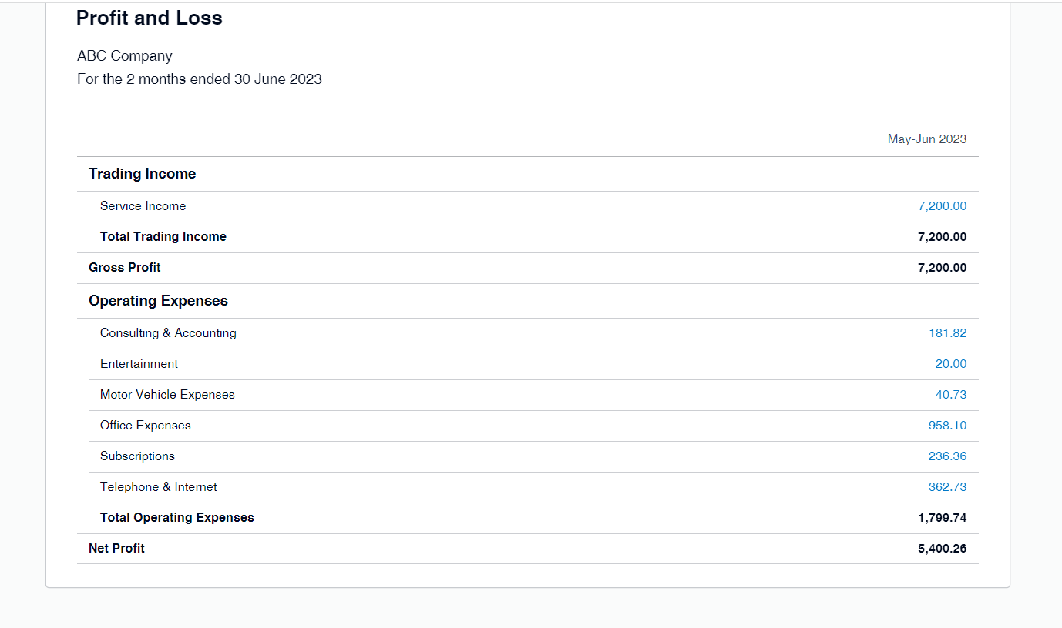1062x628 pixels.
Task: Click the Telephone & Internet 362.73 amount
Action: (x=947, y=487)
